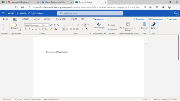Screen dimensions: 180x101
Task: Increase paragraph indent
Action: click(x=82, y=25)
